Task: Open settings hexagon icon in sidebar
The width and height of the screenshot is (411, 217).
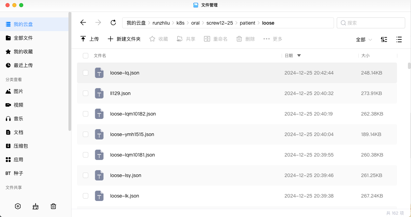Action: coord(18,206)
